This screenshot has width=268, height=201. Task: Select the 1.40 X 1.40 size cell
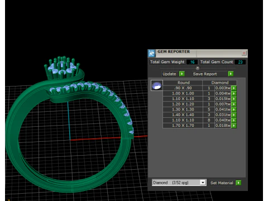pyautogui.click(x=183, y=115)
